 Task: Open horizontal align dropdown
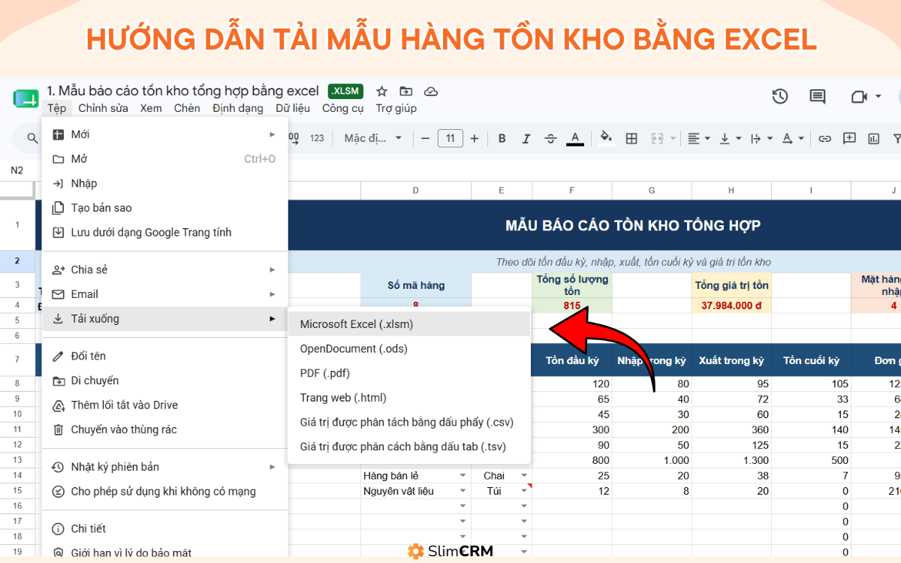pos(698,138)
